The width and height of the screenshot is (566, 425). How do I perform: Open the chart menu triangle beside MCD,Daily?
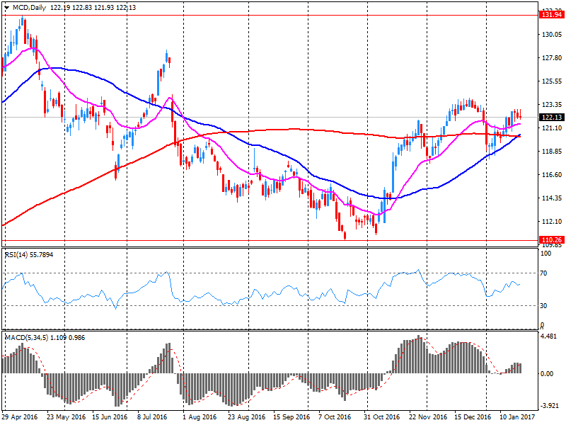tap(7, 8)
